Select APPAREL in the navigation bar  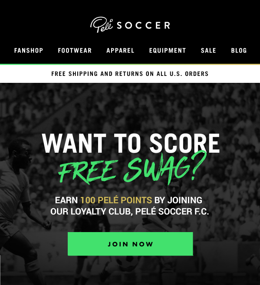[x=120, y=50]
